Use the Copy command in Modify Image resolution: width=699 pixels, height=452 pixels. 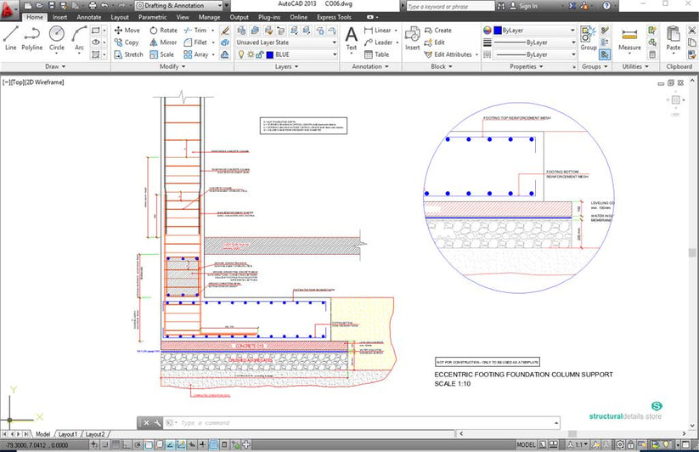tap(127, 42)
